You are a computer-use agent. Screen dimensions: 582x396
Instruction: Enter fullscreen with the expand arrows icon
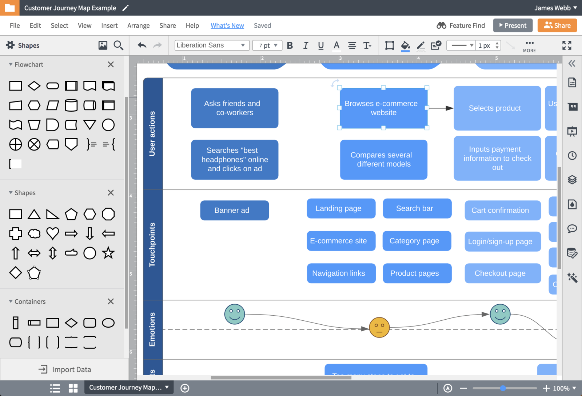click(567, 45)
